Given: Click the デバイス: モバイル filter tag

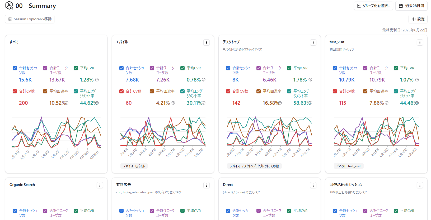Looking at the screenshot, I should point(134,166).
